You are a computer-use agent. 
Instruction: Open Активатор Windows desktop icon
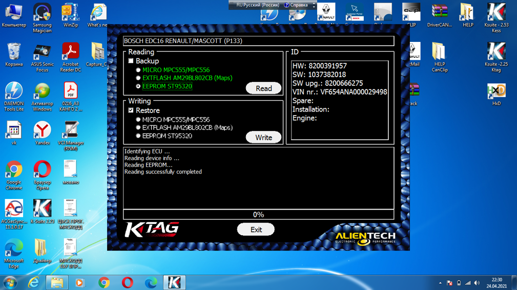(42, 97)
